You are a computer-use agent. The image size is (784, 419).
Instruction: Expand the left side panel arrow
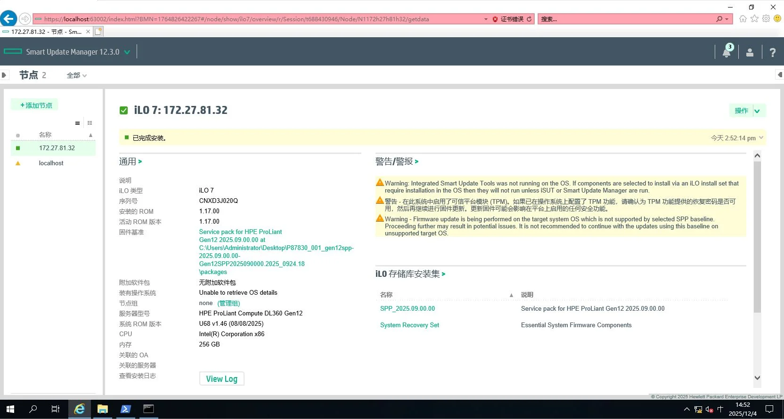(x=4, y=75)
